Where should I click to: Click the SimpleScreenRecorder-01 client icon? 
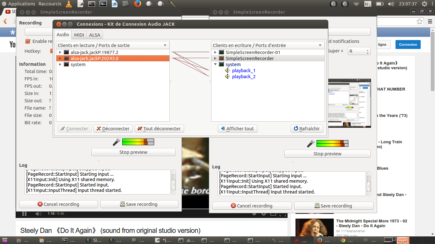(x=221, y=52)
